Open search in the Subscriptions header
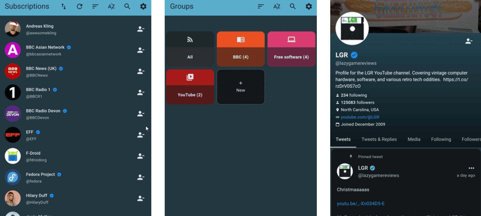This screenshot has height=216, width=481. pos(127,6)
